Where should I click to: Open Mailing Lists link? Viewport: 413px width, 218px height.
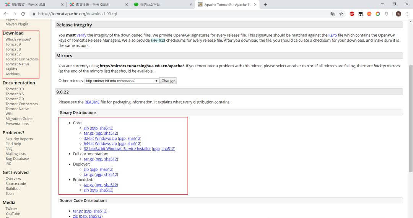pos(16,154)
